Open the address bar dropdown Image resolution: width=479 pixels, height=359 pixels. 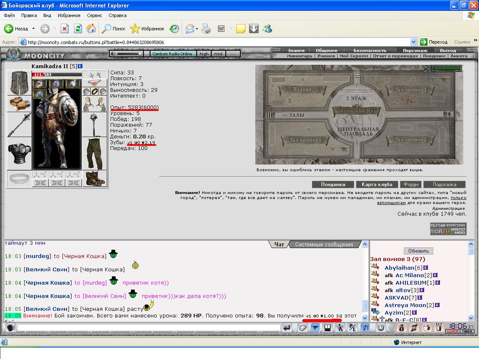pyautogui.click(x=413, y=42)
